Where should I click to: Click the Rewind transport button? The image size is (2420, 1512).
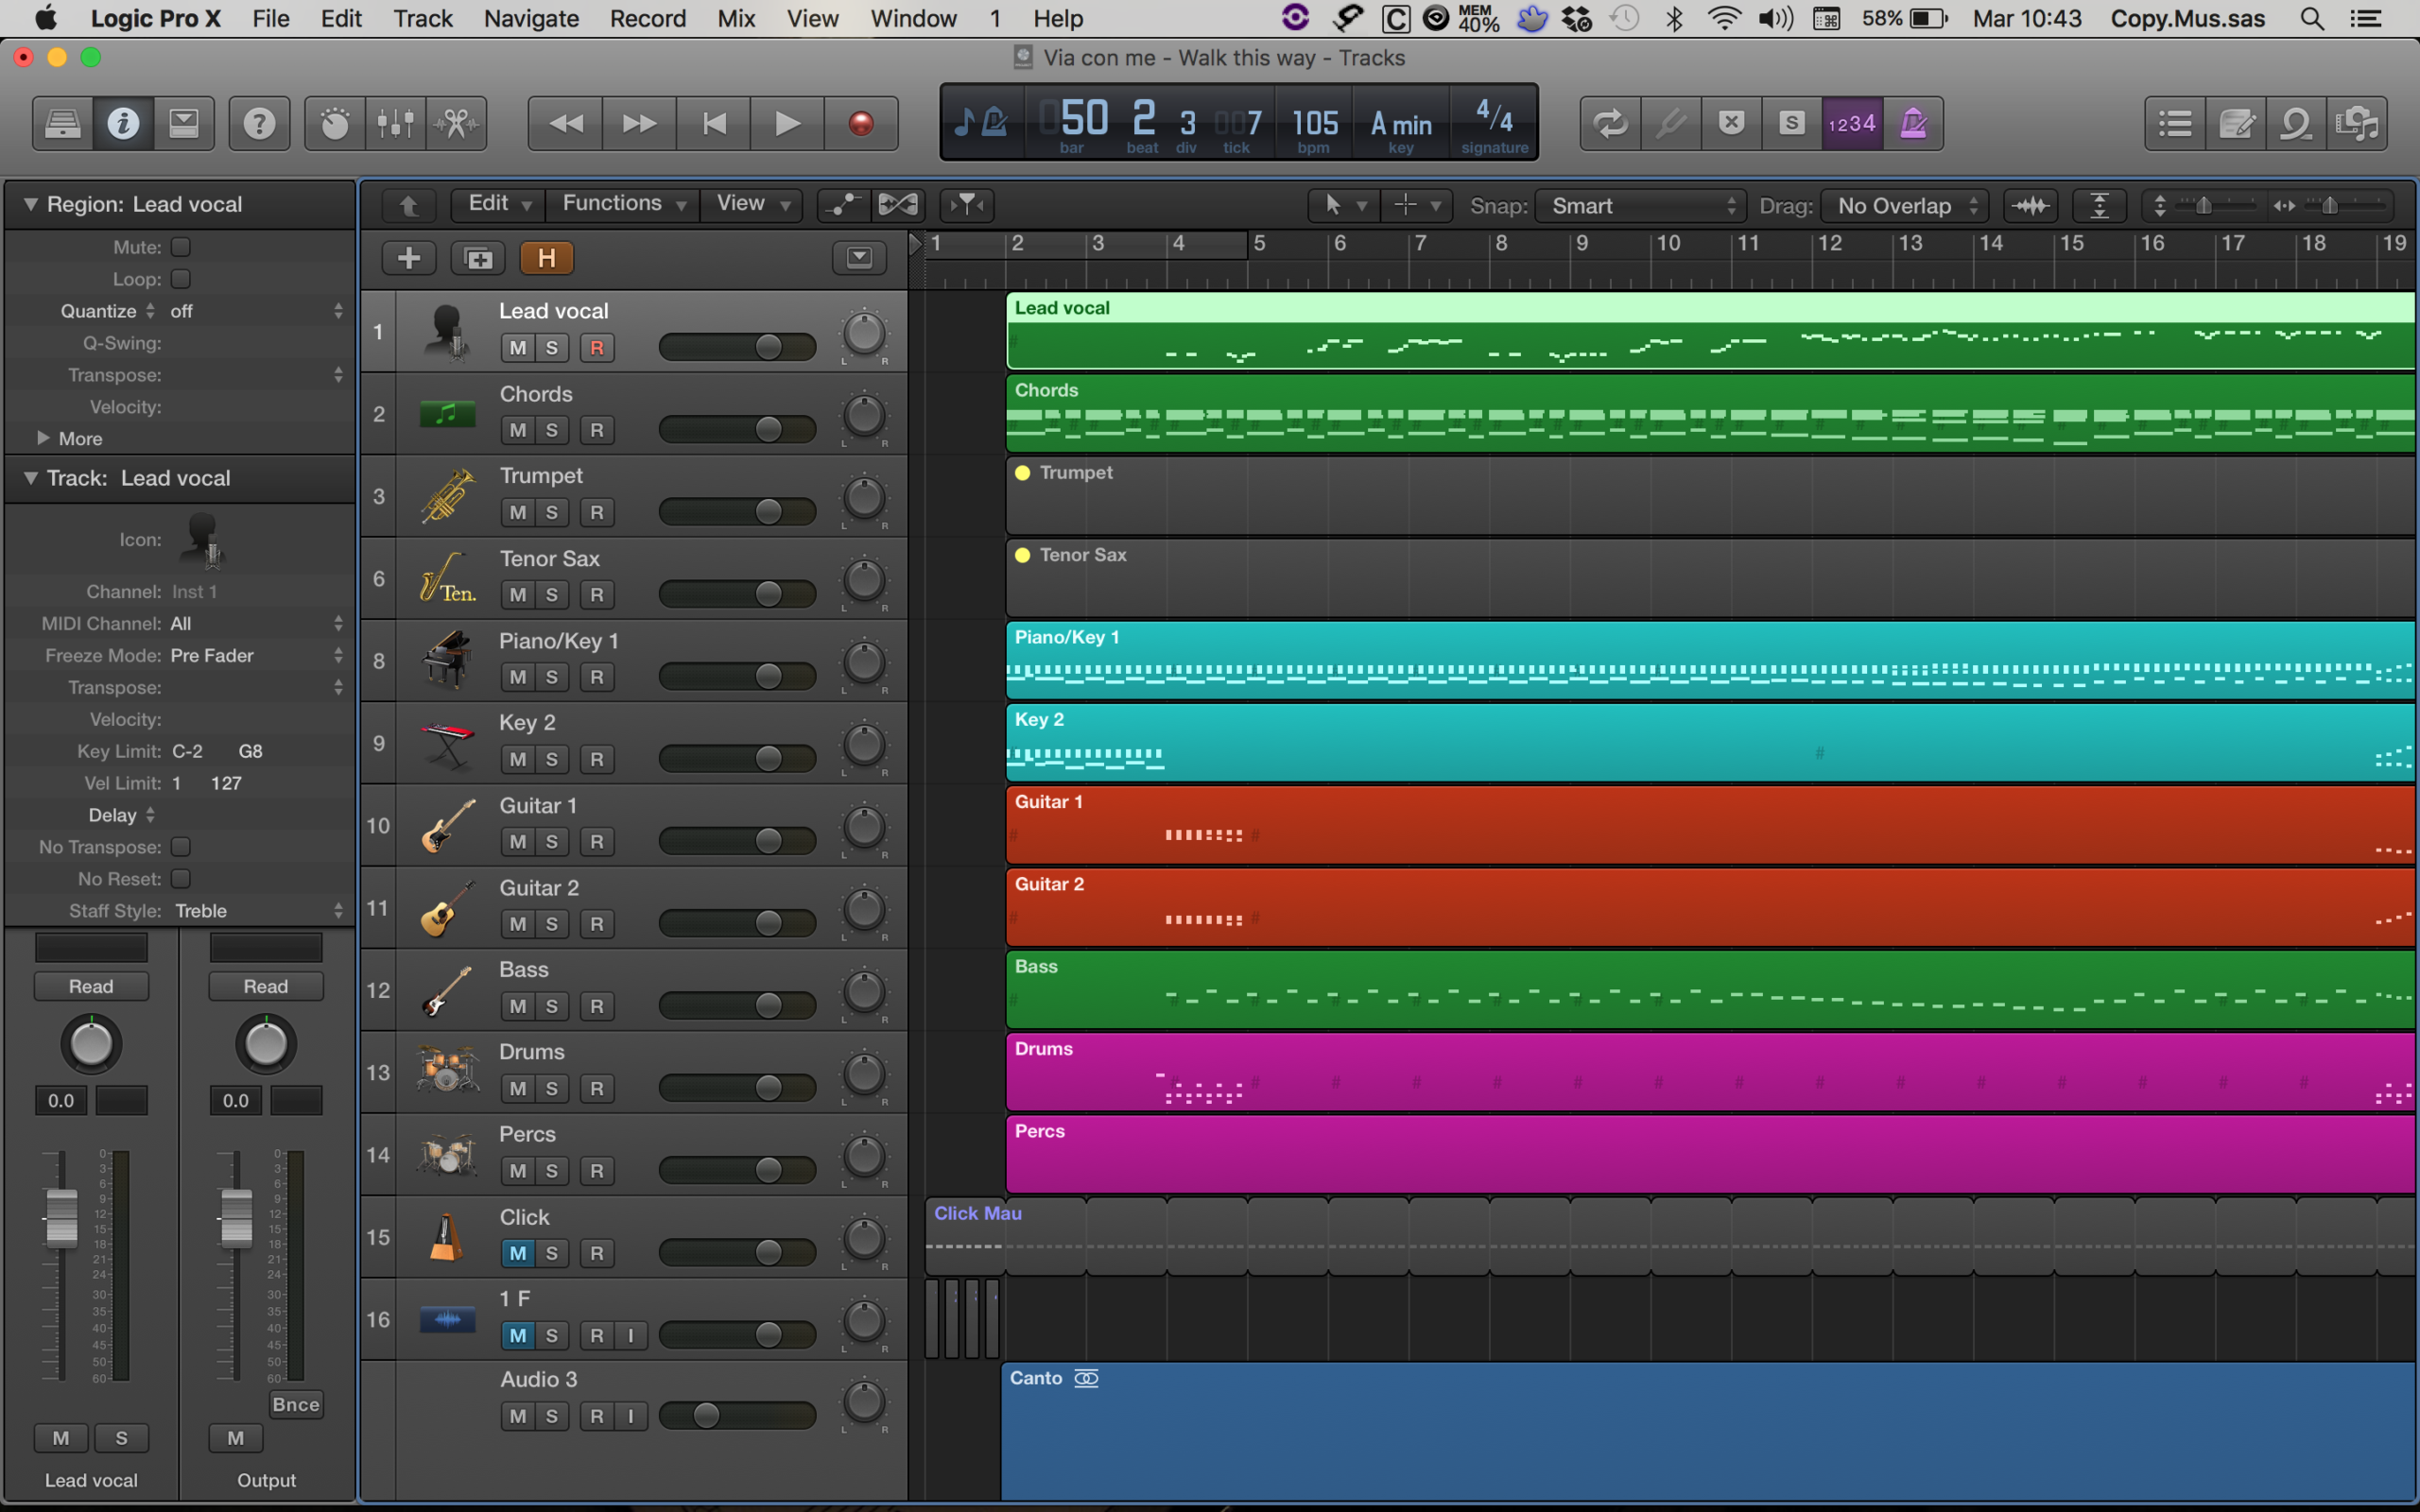tap(566, 123)
